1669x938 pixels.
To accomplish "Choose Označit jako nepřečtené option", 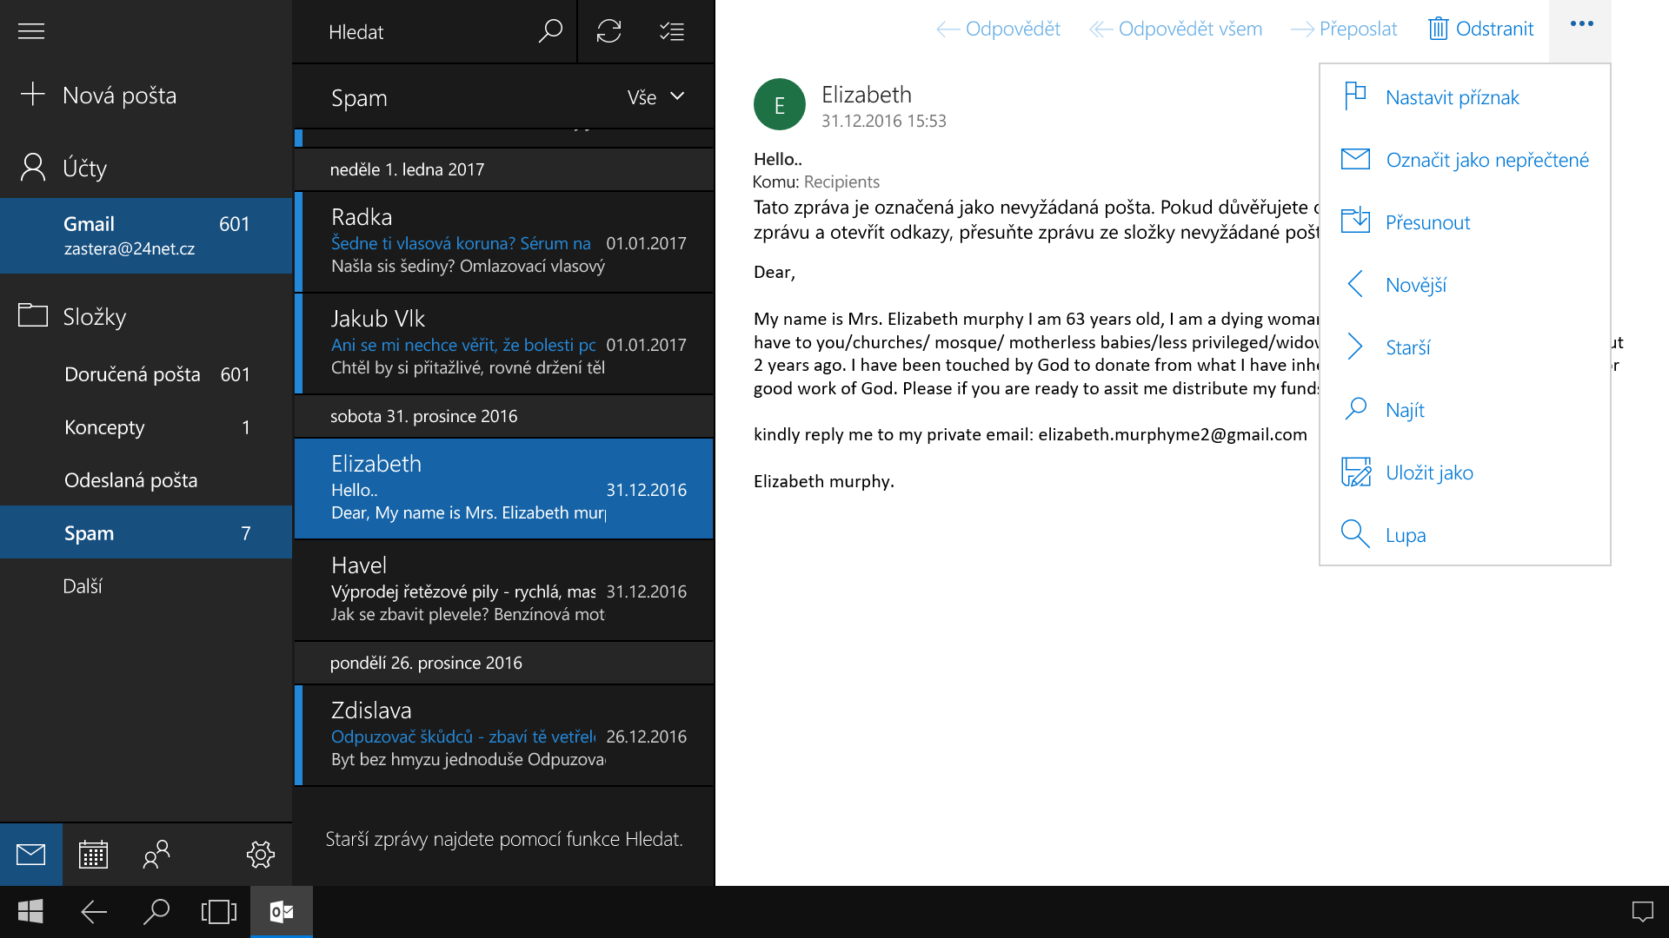I will [1488, 159].
